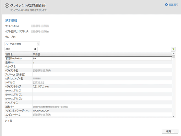Screen dimensions: 181x136
Task: Select the ログオンユーザー名 row
Action: coord(89,78)
